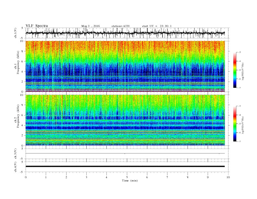Click the '-7' value on the ch.1 colorbar

point(239,88)
